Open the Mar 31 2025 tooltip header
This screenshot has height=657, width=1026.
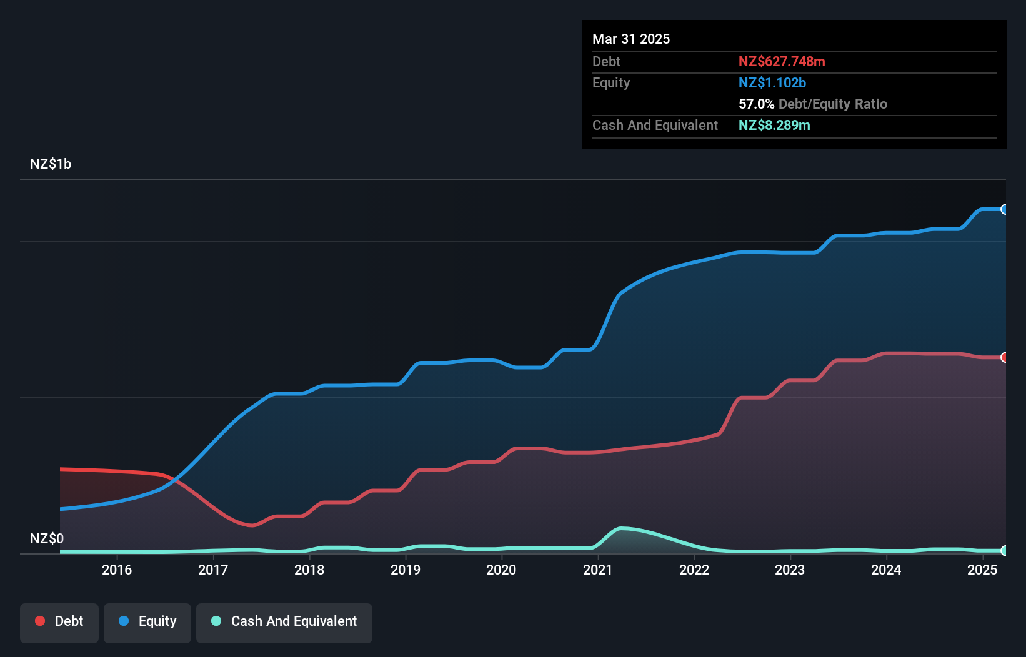pyautogui.click(x=631, y=39)
